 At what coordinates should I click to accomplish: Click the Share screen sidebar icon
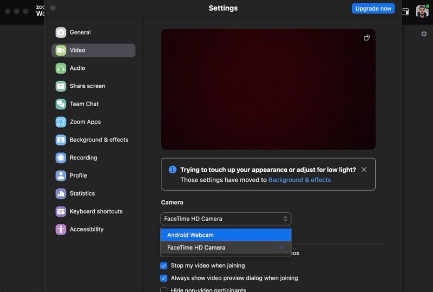pyautogui.click(x=61, y=86)
